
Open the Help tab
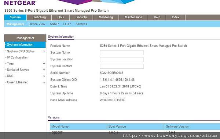coord(157,17)
